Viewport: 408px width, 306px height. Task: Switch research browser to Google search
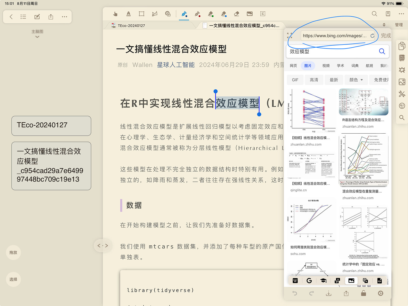coord(309,280)
